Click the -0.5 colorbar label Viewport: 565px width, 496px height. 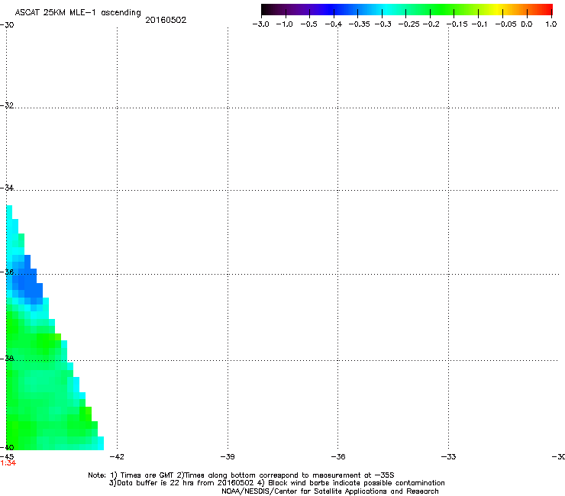pos(308,24)
